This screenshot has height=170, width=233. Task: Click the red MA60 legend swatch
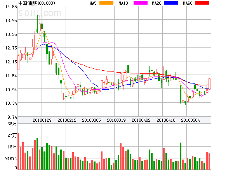202,3
